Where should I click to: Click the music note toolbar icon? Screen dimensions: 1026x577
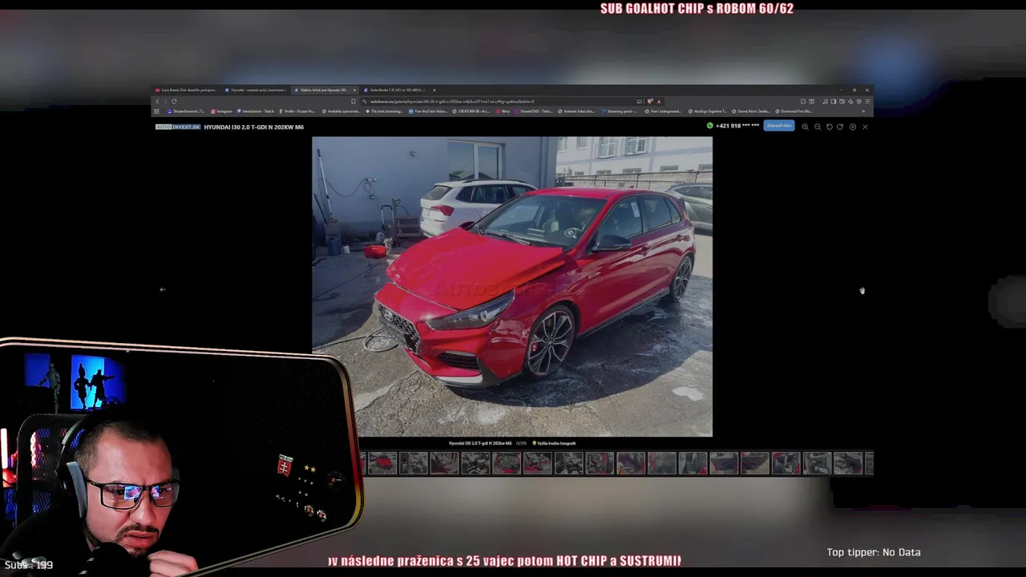pyautogui.click(x=825, y=102)
